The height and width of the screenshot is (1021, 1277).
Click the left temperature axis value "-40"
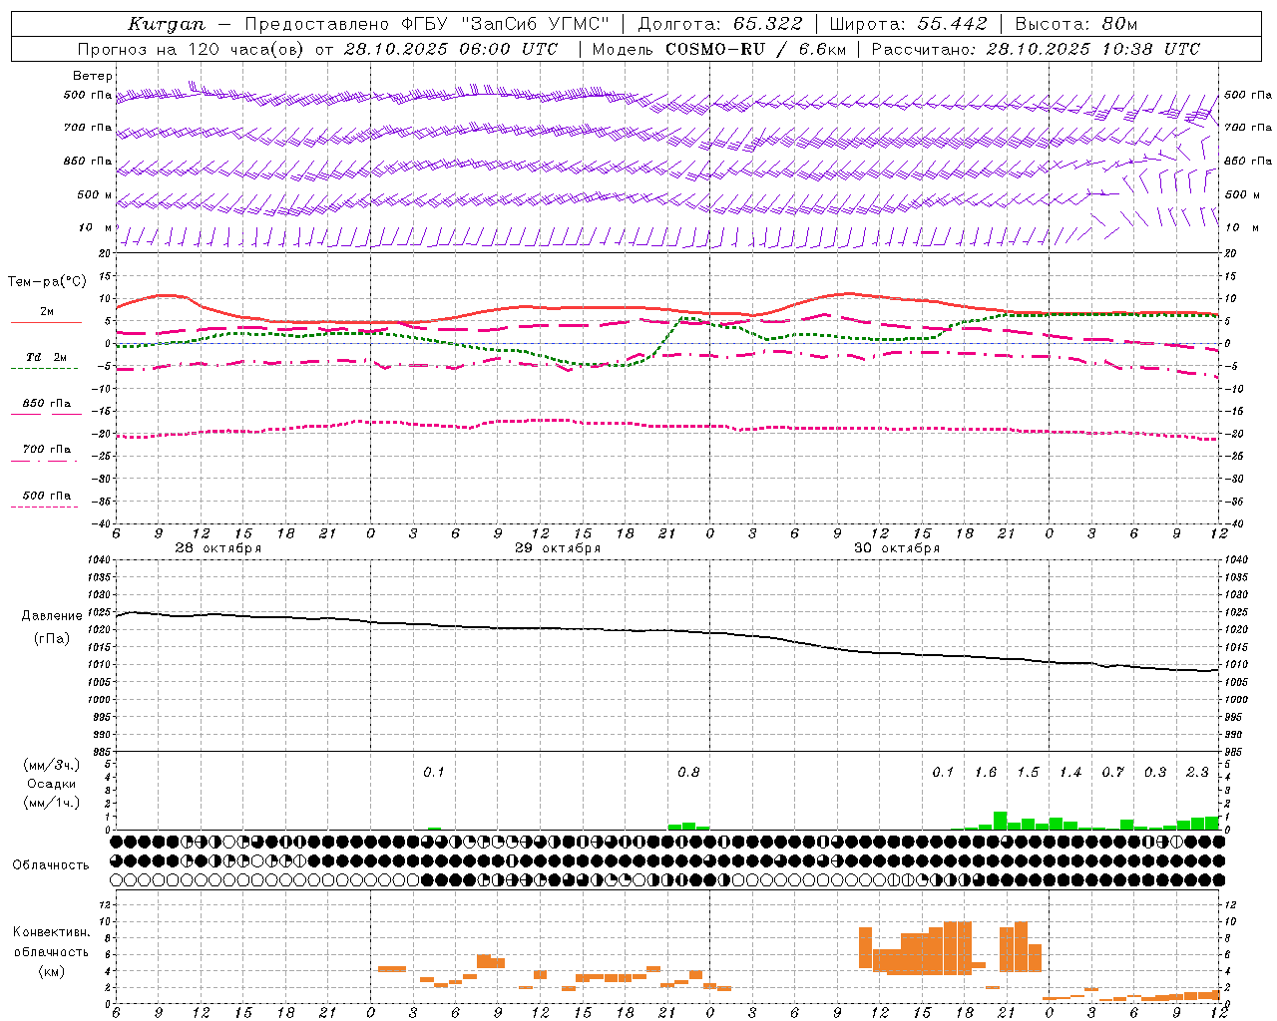pos(103,524)
